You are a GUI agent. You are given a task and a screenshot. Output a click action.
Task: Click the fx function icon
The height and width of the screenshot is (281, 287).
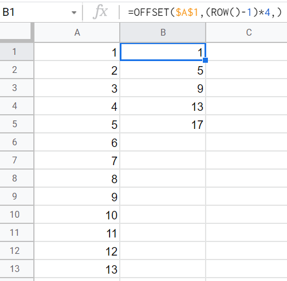pyautogui.click(x=101, y=12)
